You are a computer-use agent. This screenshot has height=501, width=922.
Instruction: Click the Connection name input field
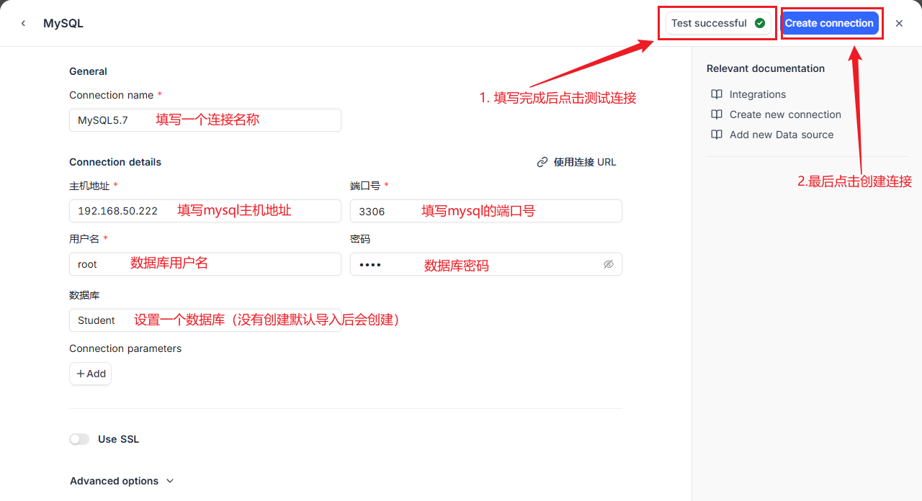click(x=205, y=120)
